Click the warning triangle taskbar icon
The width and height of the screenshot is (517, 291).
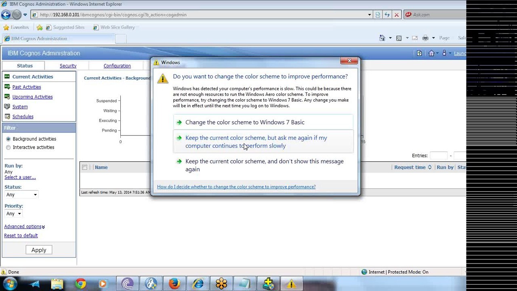(x=291, y=284)
